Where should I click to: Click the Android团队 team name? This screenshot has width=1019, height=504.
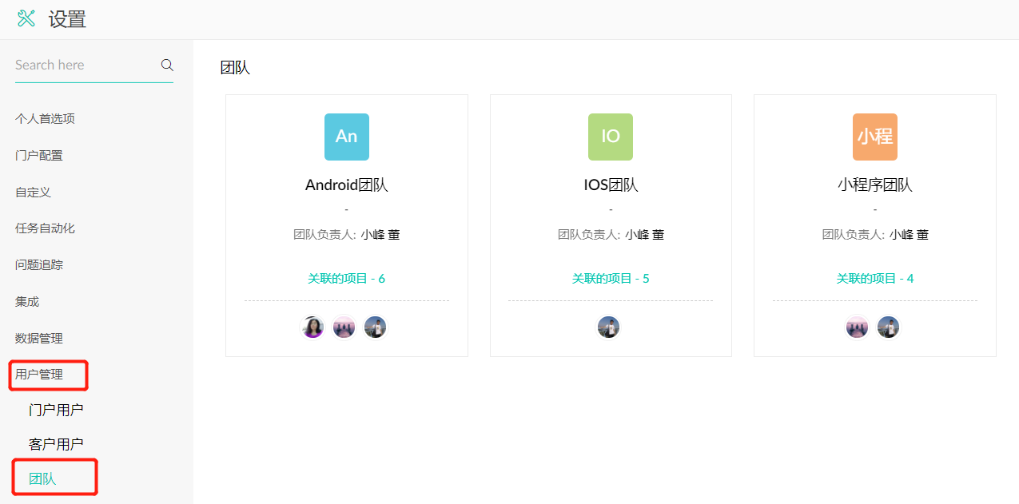click(346, 185)
